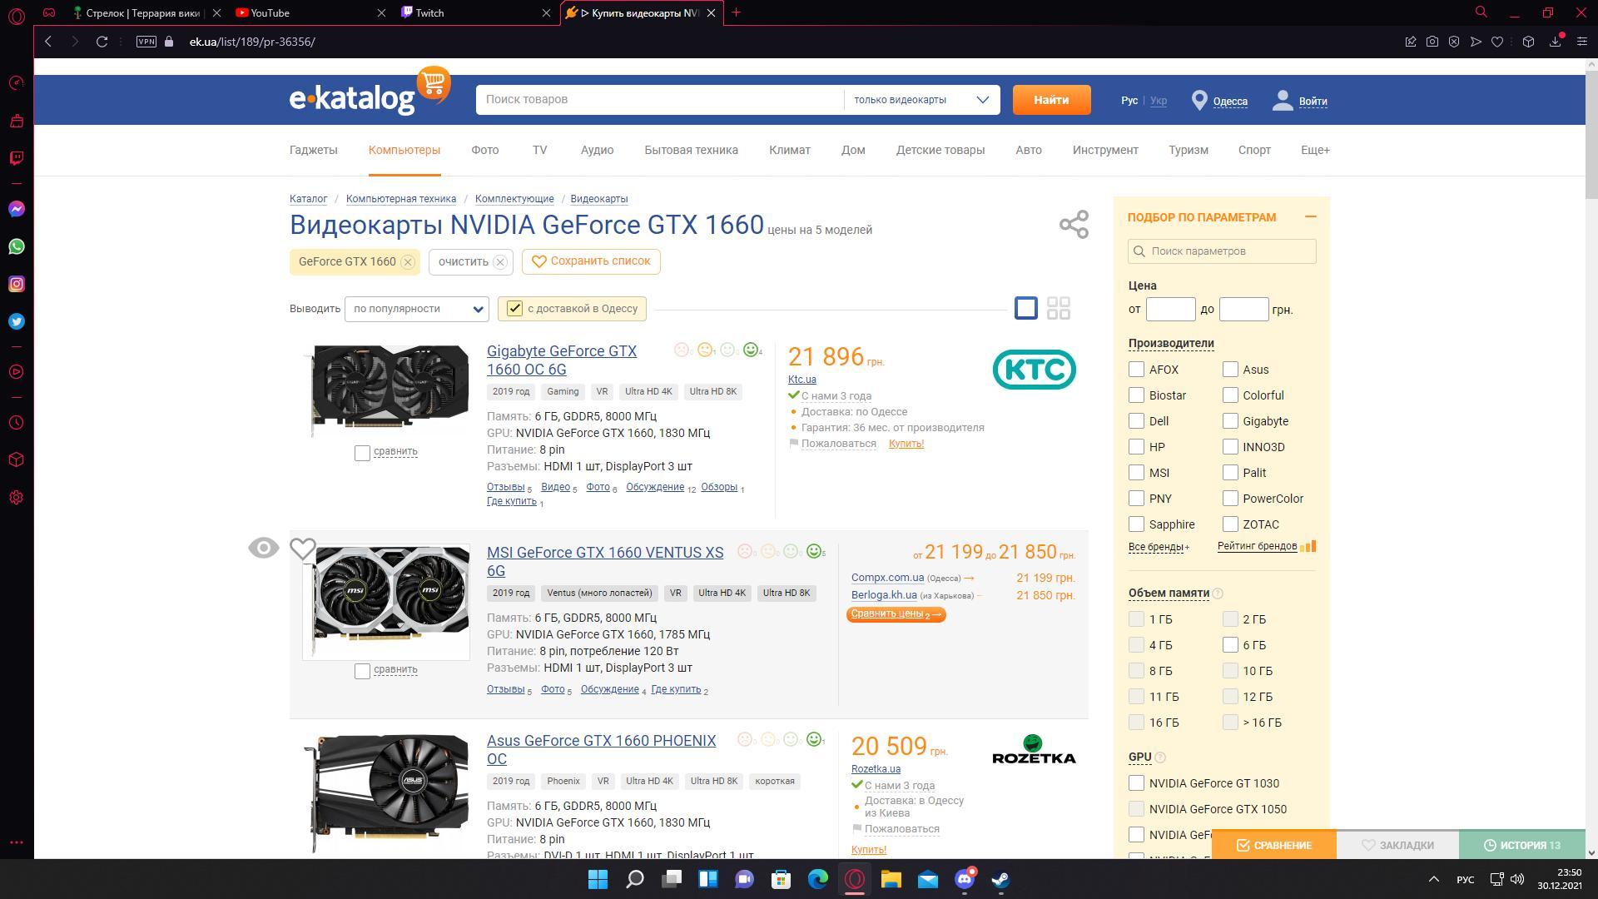Open the Бытовая техника category menu
1598x899 pixels.
pos(691,150)
